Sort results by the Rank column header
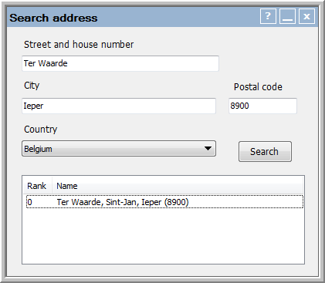The image size is (325, 283). coord(38,186)
